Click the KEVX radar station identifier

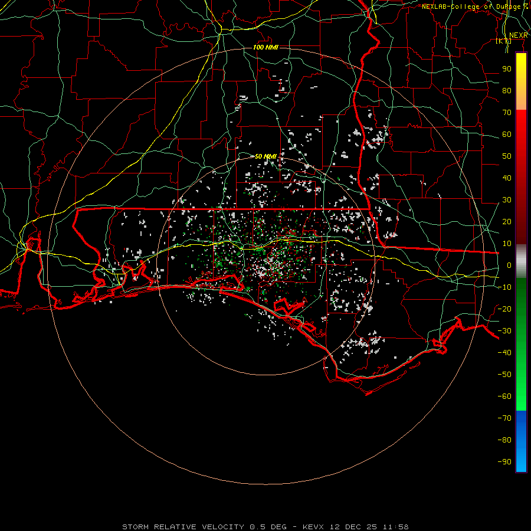point(313,527)
